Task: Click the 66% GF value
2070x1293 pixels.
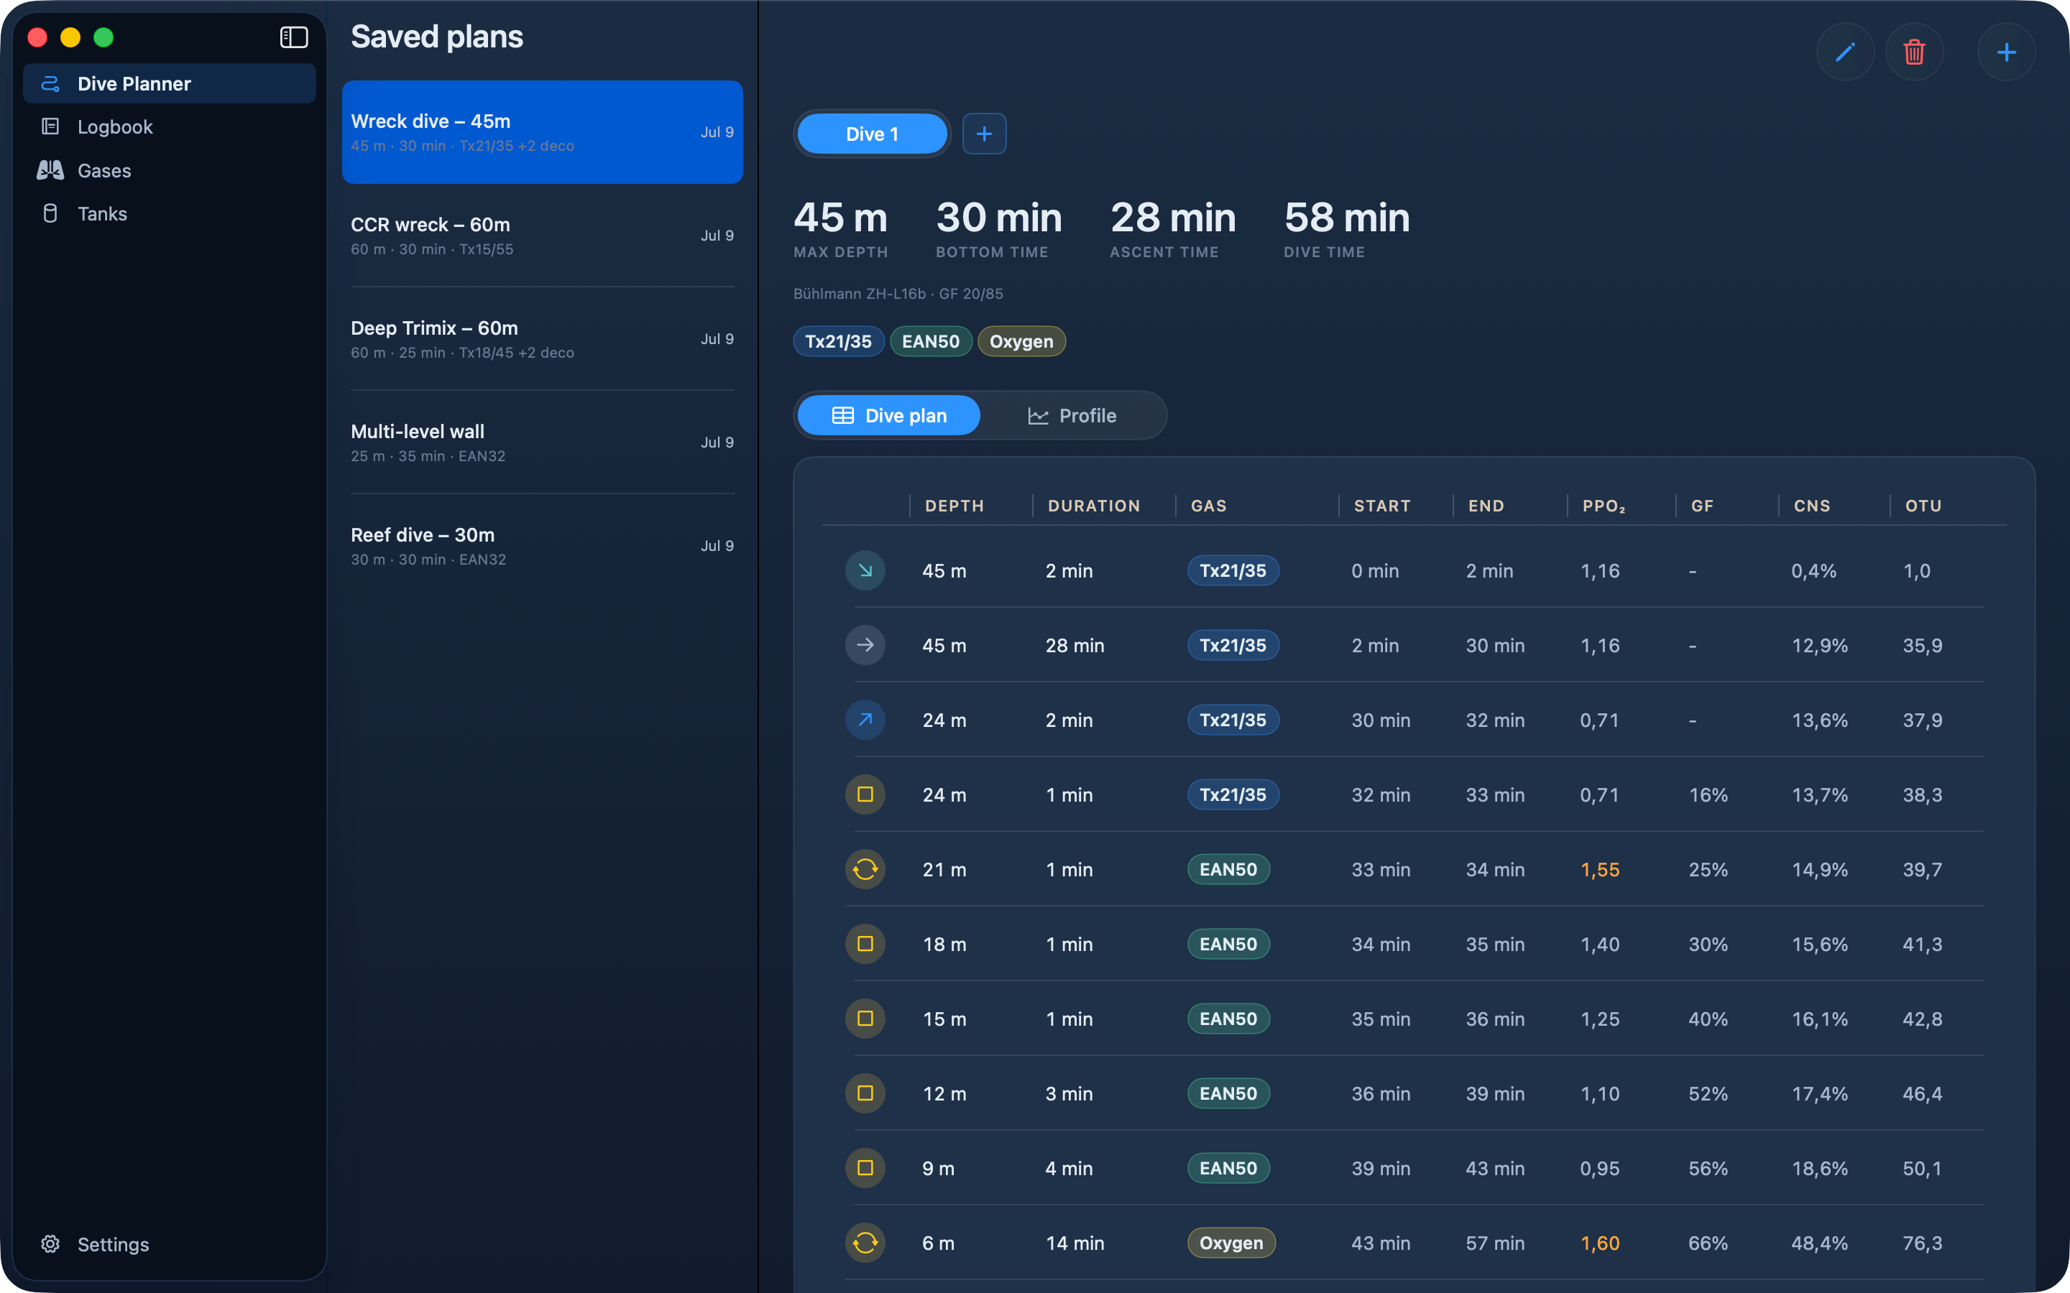Action: [x=1707, y=1243]
